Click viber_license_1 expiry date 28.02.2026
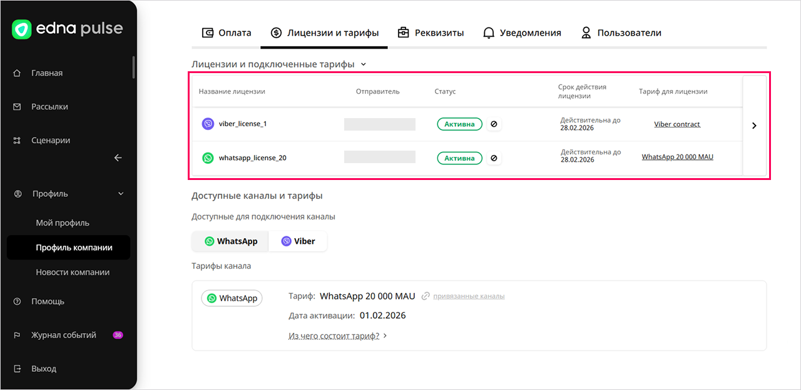 tap(578, 127)
